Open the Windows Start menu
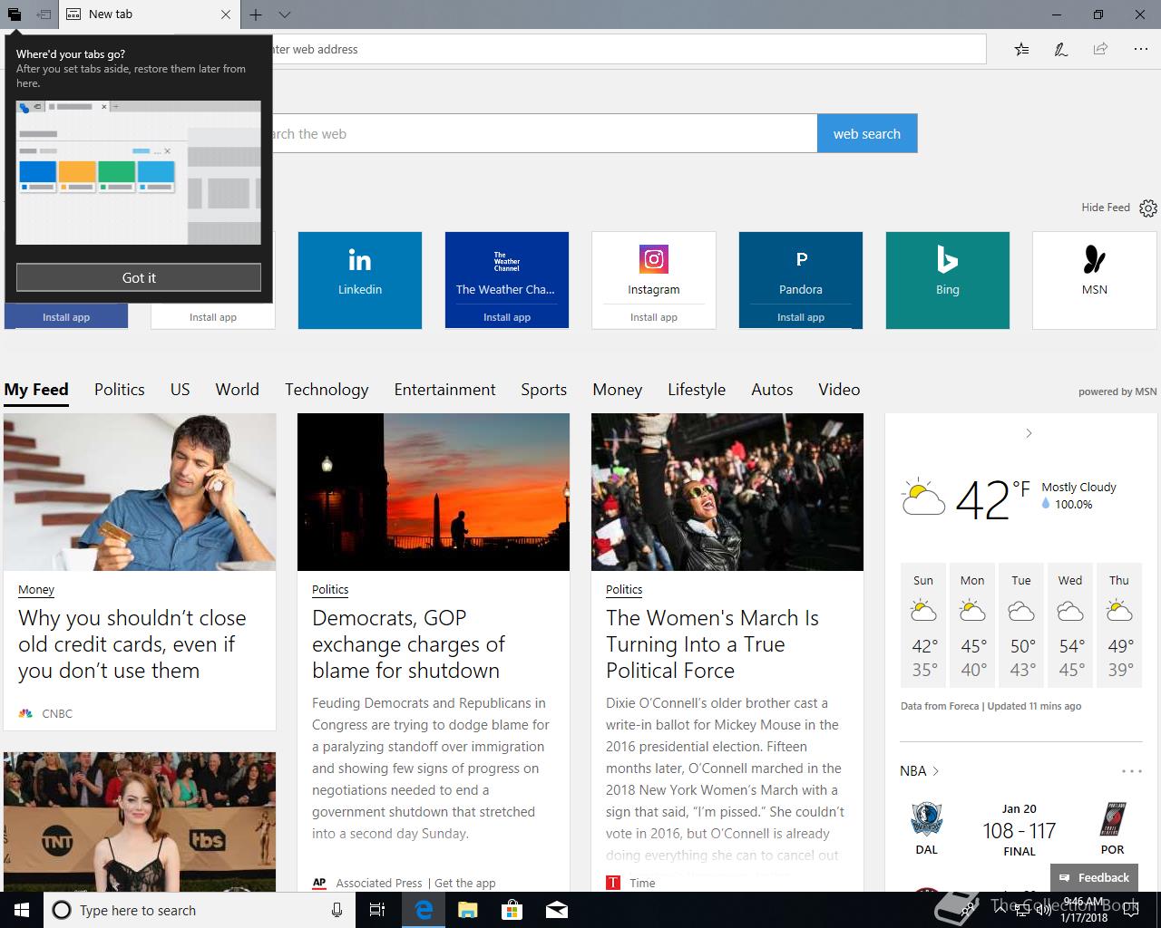 point(22,910)
